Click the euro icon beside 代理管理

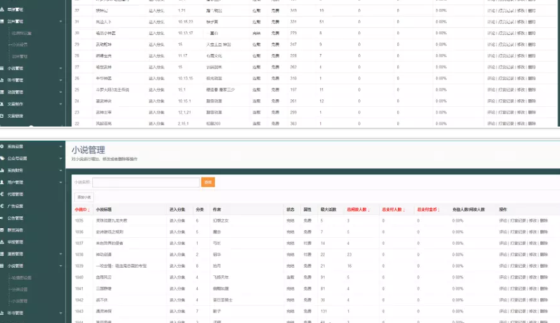3,194
